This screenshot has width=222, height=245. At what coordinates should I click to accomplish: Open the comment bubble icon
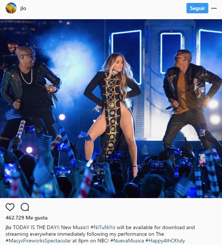pyautogui.click(x=25, y=207)
